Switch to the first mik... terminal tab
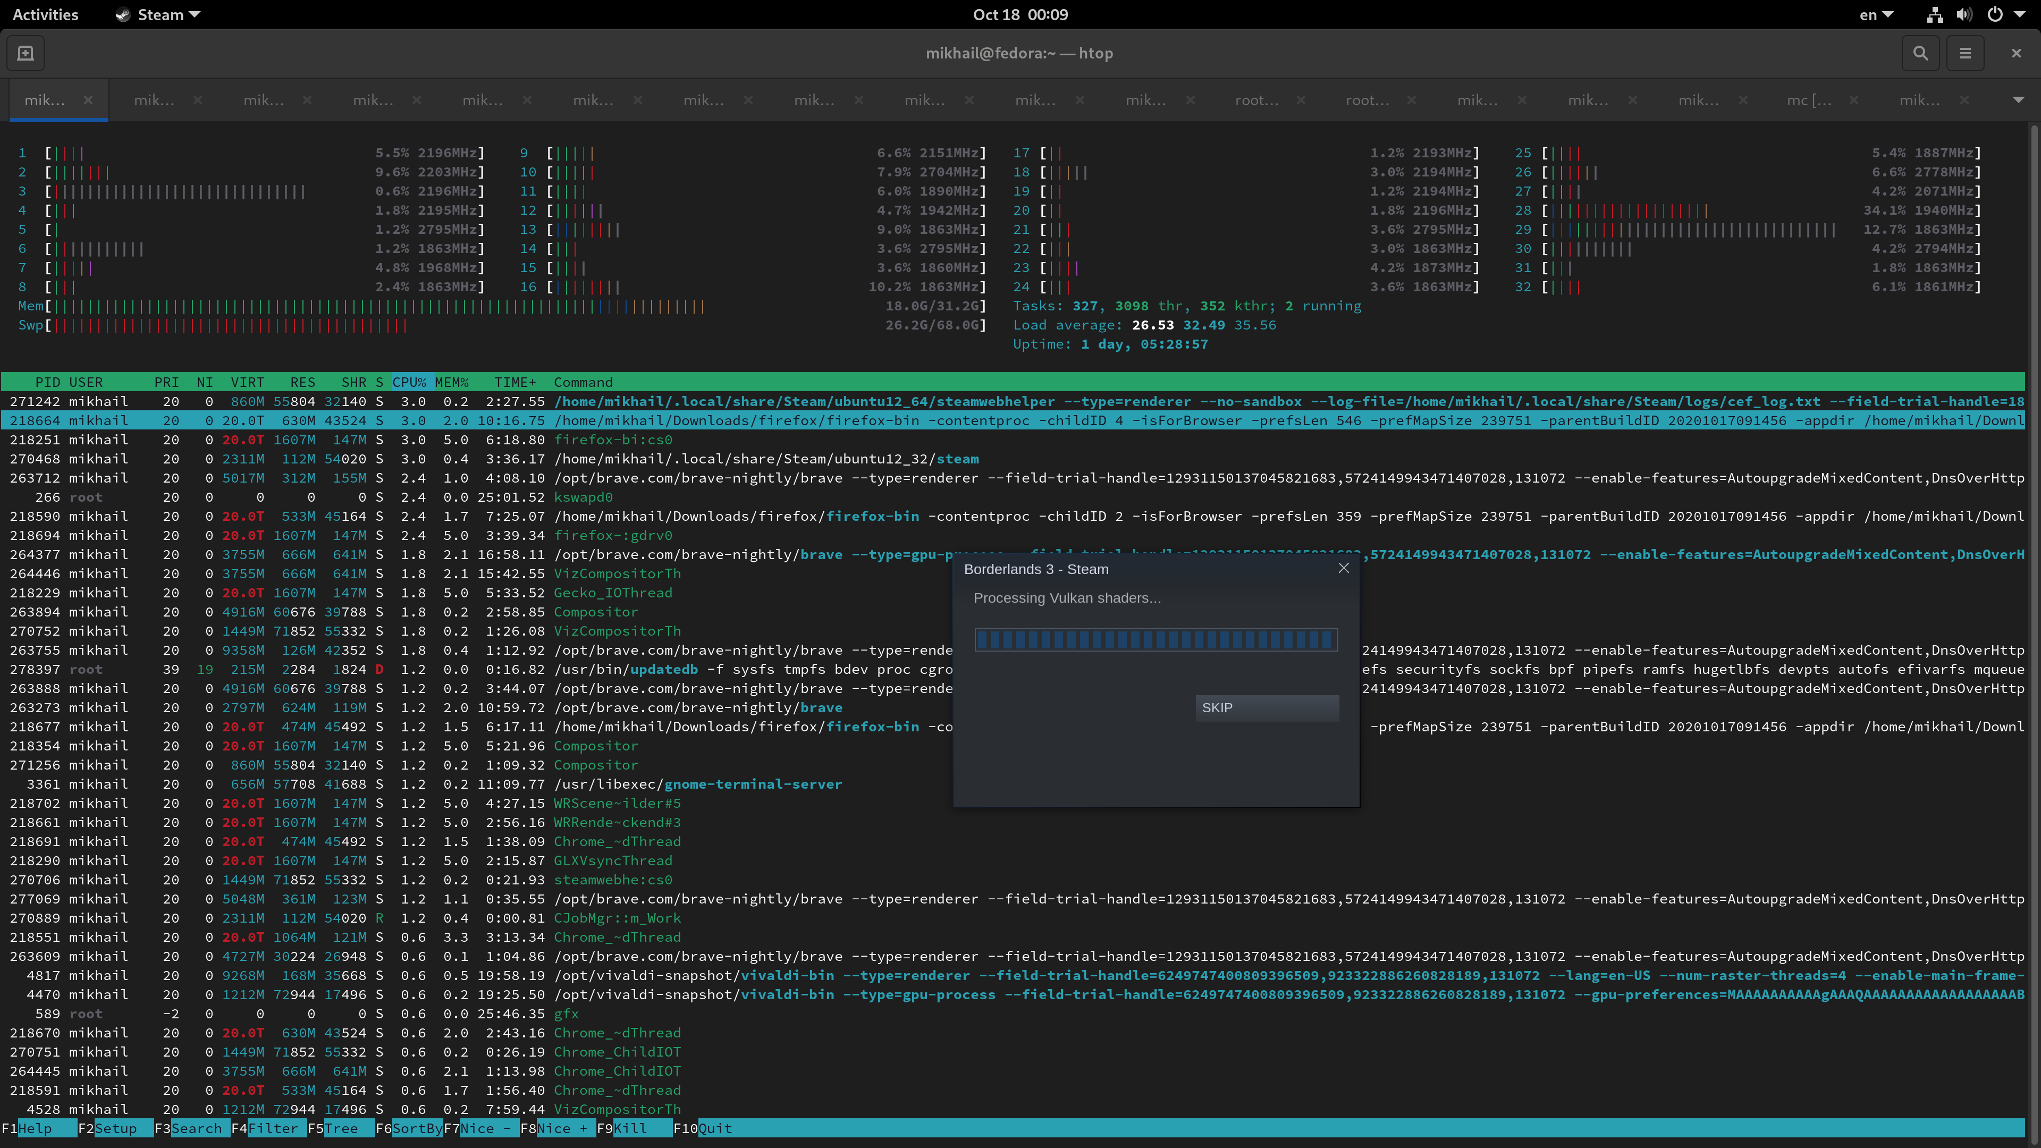Screen dimensions: 2041x1148 45,100
